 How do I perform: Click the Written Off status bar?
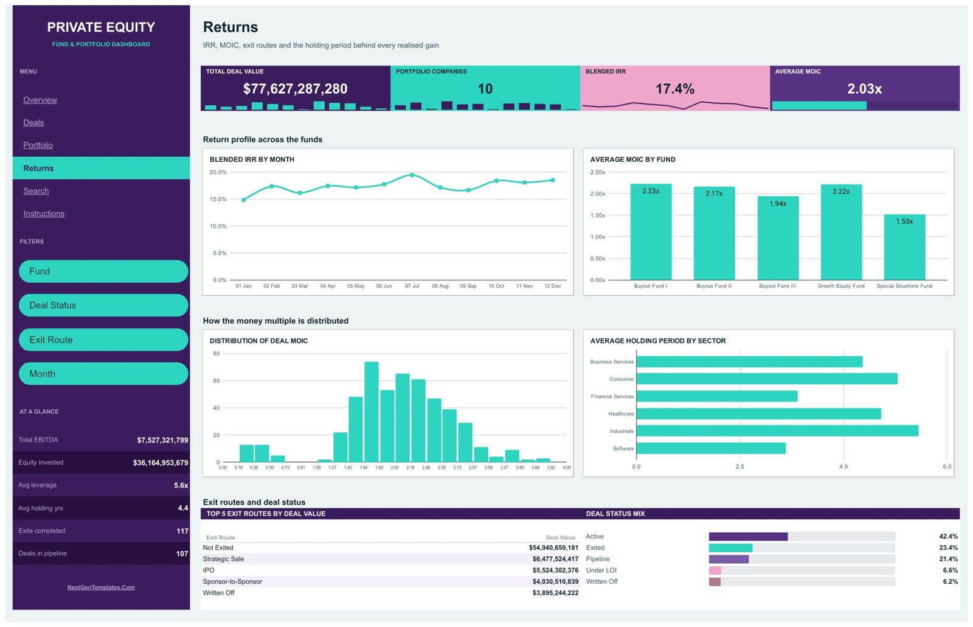(x=802, y=582)
